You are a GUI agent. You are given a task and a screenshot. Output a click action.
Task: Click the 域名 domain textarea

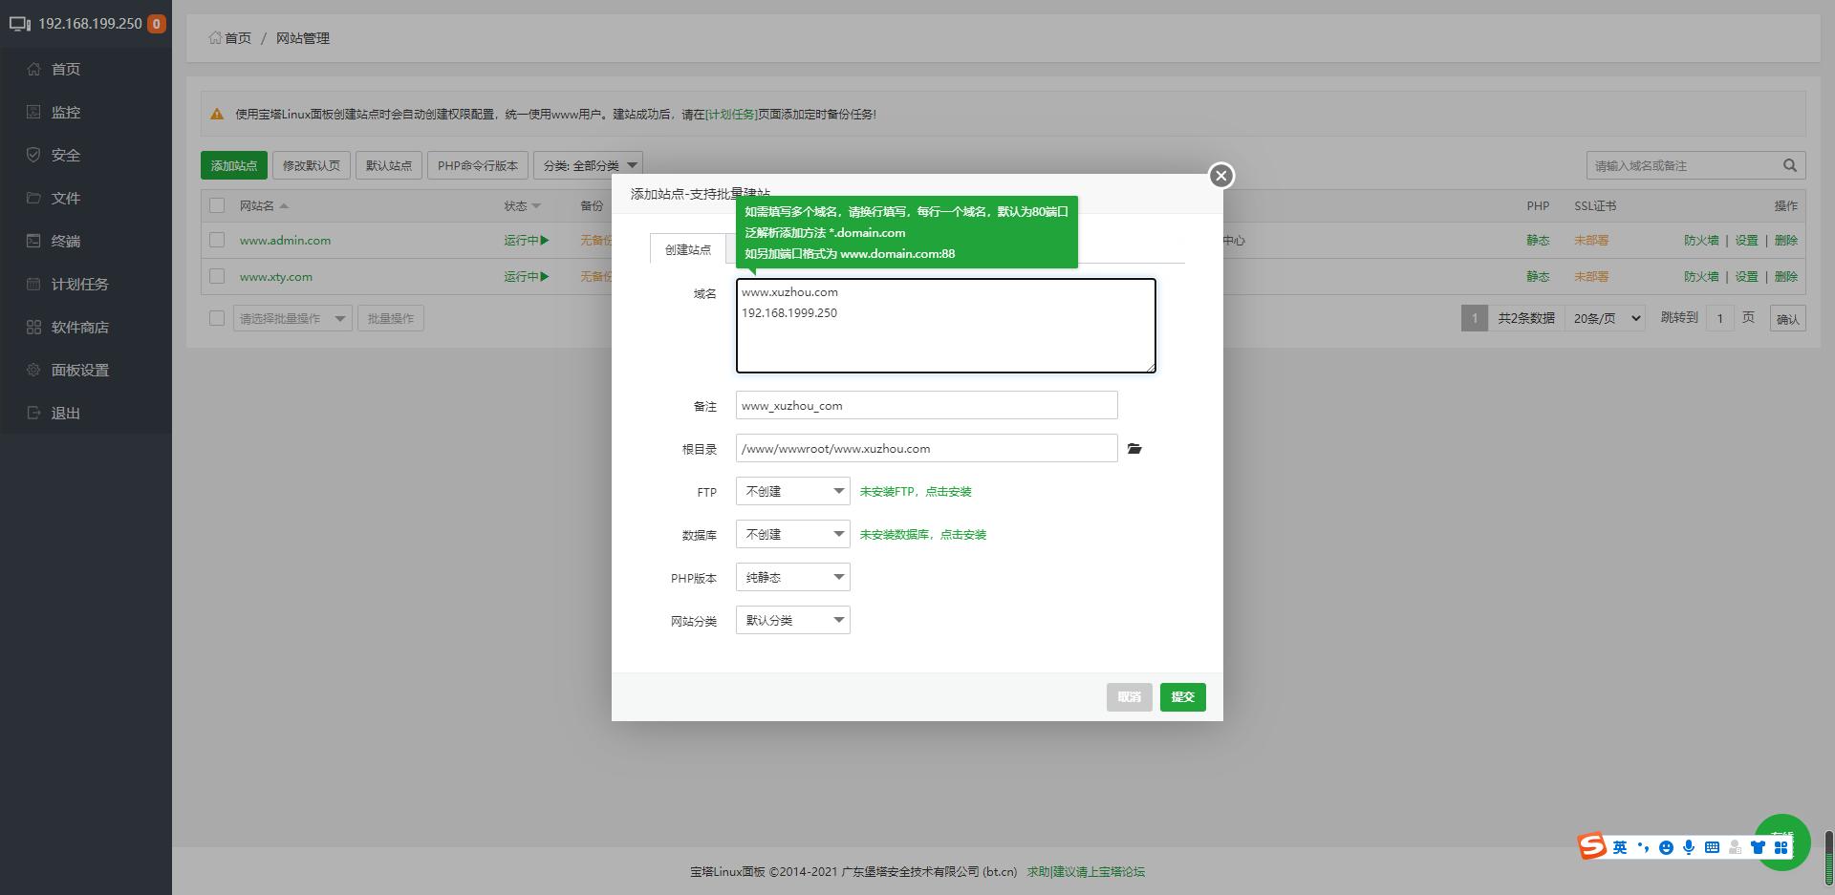(946, 326)
